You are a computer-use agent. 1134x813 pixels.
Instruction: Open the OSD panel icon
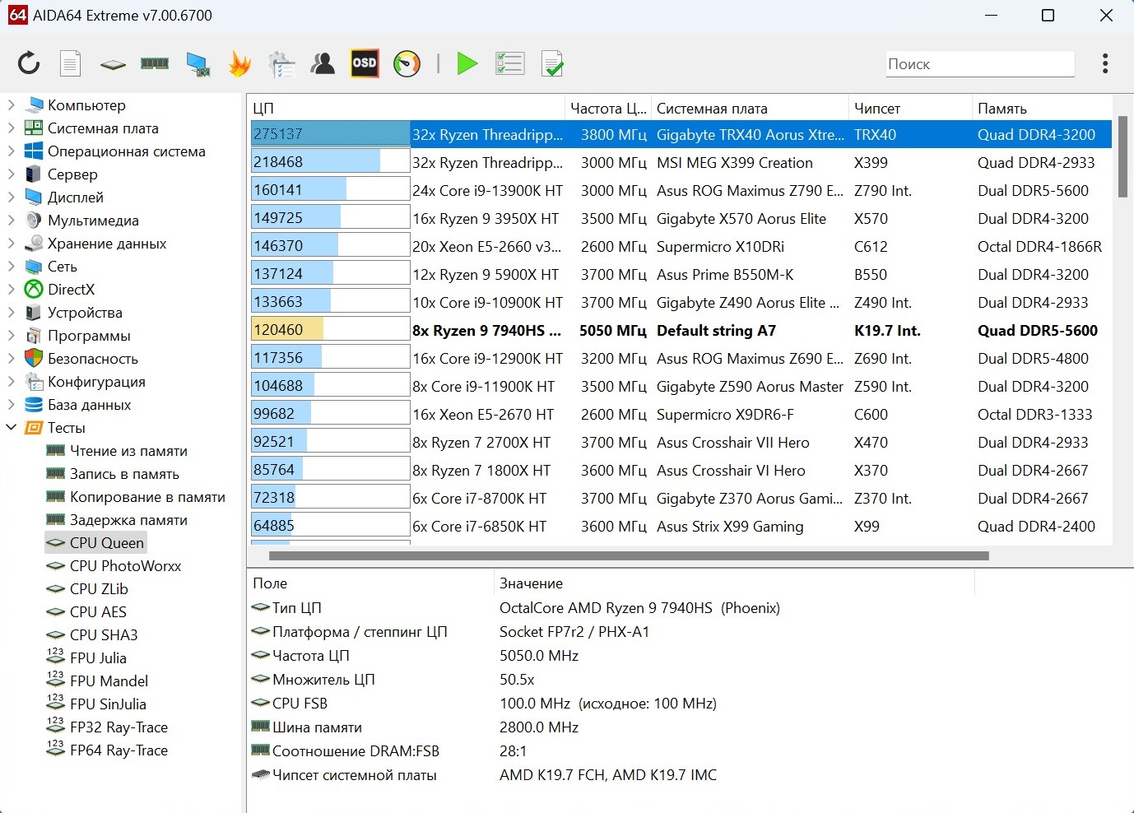365,63
